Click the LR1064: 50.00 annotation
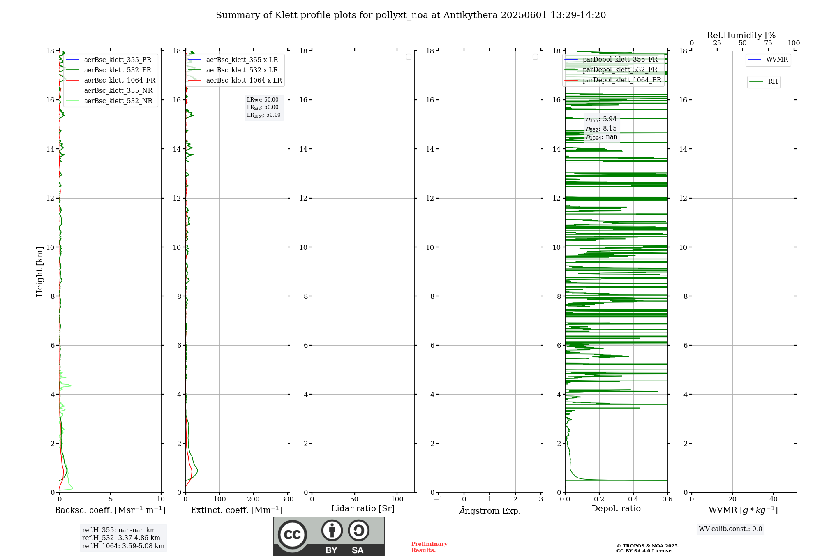Viewport: 822px width, 559px height. click(x=264, y=115)
